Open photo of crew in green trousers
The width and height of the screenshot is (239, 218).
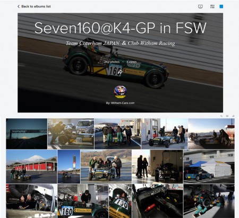click(117, 134)
